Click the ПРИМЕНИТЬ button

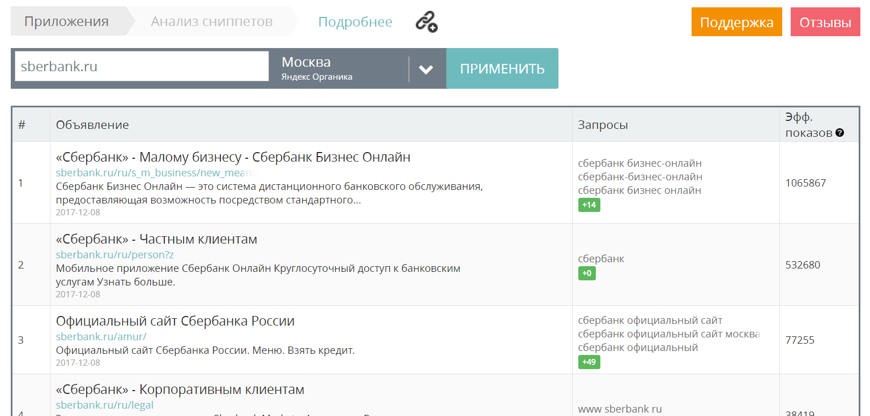coord(502,68)
